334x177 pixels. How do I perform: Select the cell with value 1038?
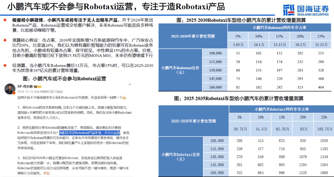pyautogui.click(x=324, y=141)
